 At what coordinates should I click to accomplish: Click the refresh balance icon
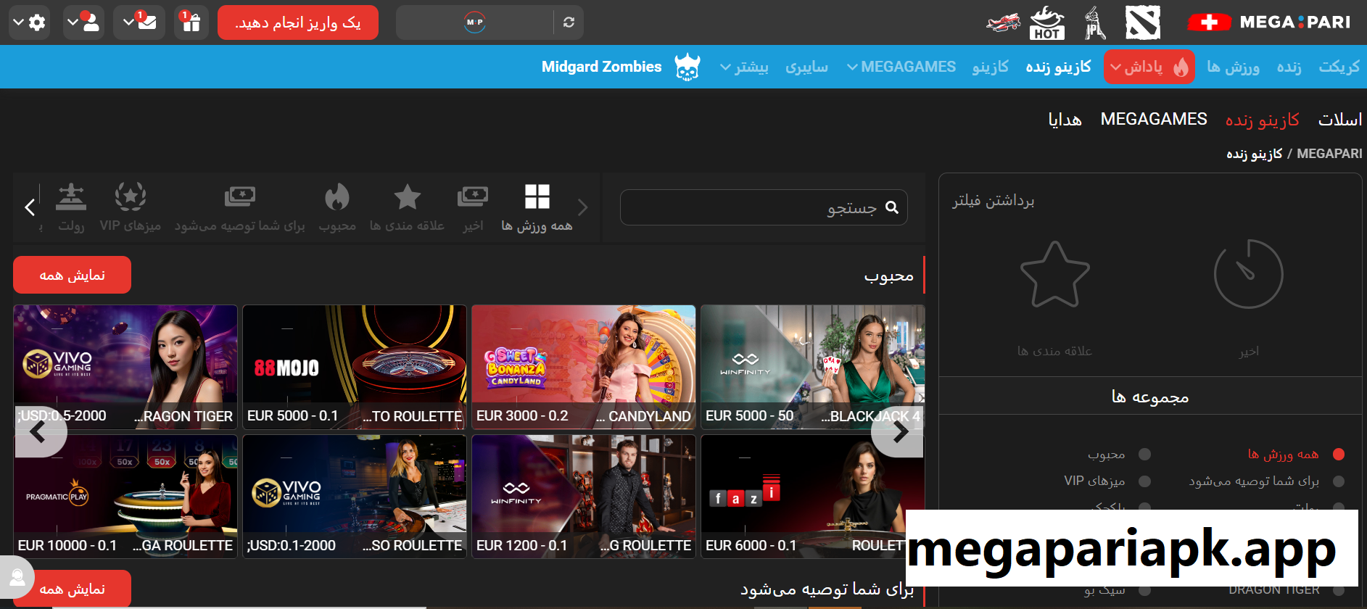point(569,22)
